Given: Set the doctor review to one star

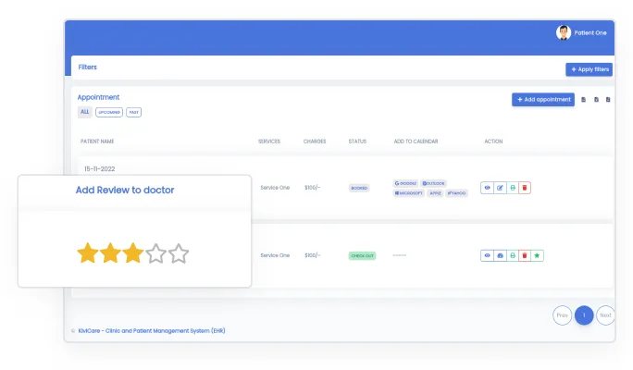Looking at the screenshot, I should (x=88, y=253).
